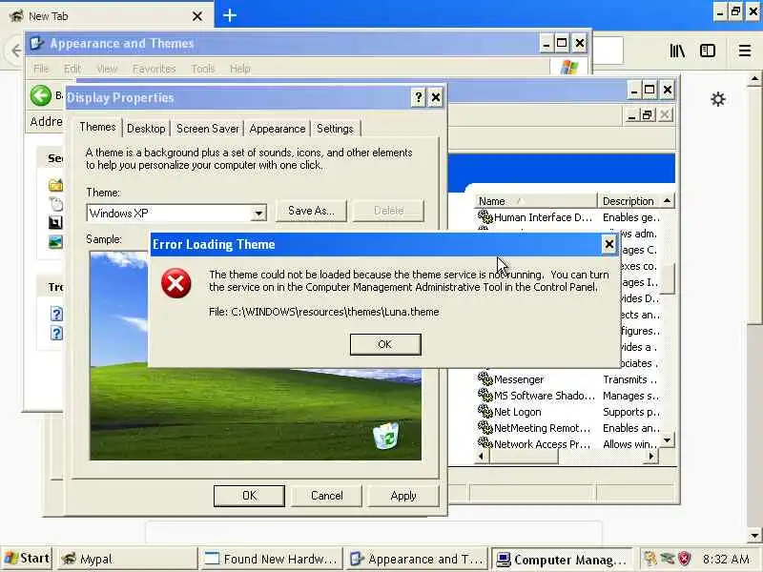Switch to Computer Manag... taskbar item

pyautogui.click(x=562, y=560)
